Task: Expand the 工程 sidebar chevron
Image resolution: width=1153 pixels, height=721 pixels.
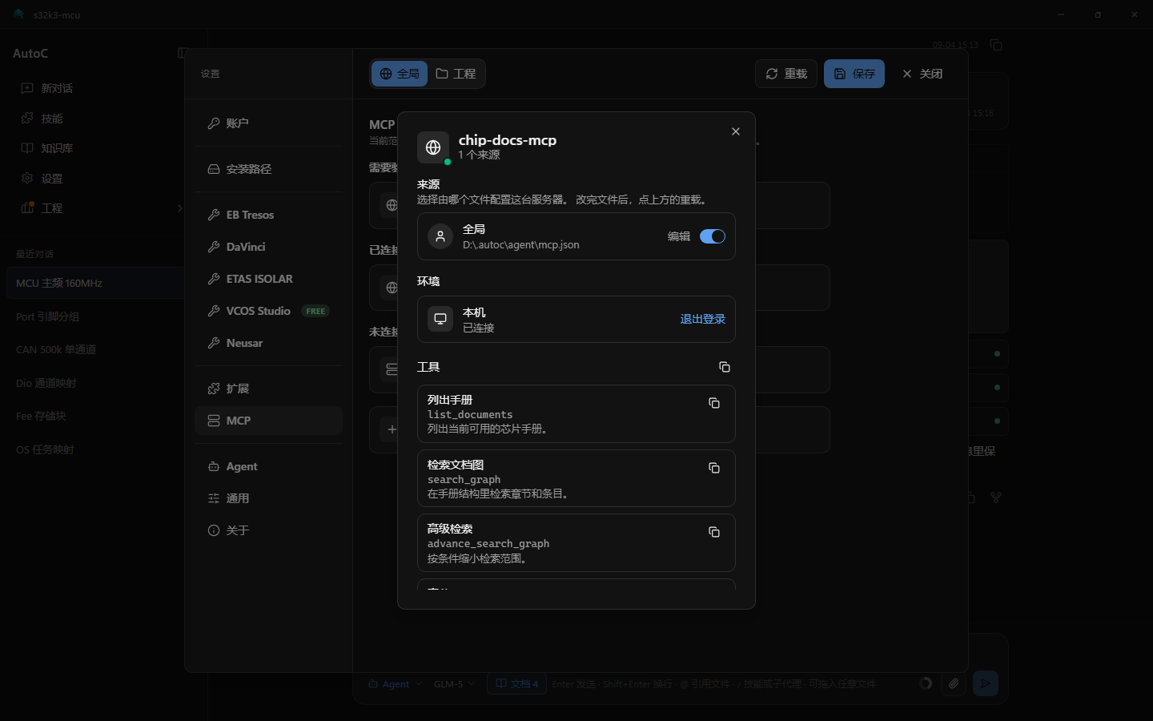Action: point(179,208)
